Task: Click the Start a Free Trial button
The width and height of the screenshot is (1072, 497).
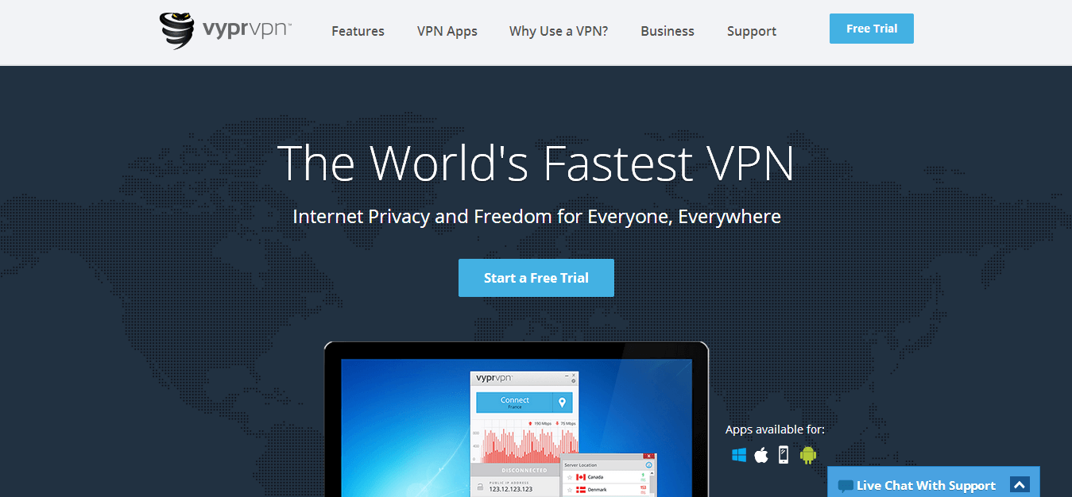Action: tap(536, 278)
